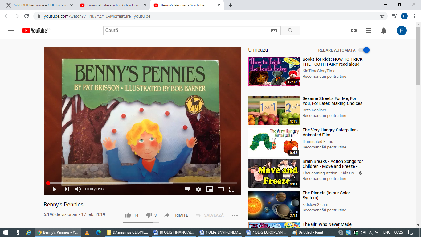
Task: Like the video with thumbs up
Action: pos(128,215)
